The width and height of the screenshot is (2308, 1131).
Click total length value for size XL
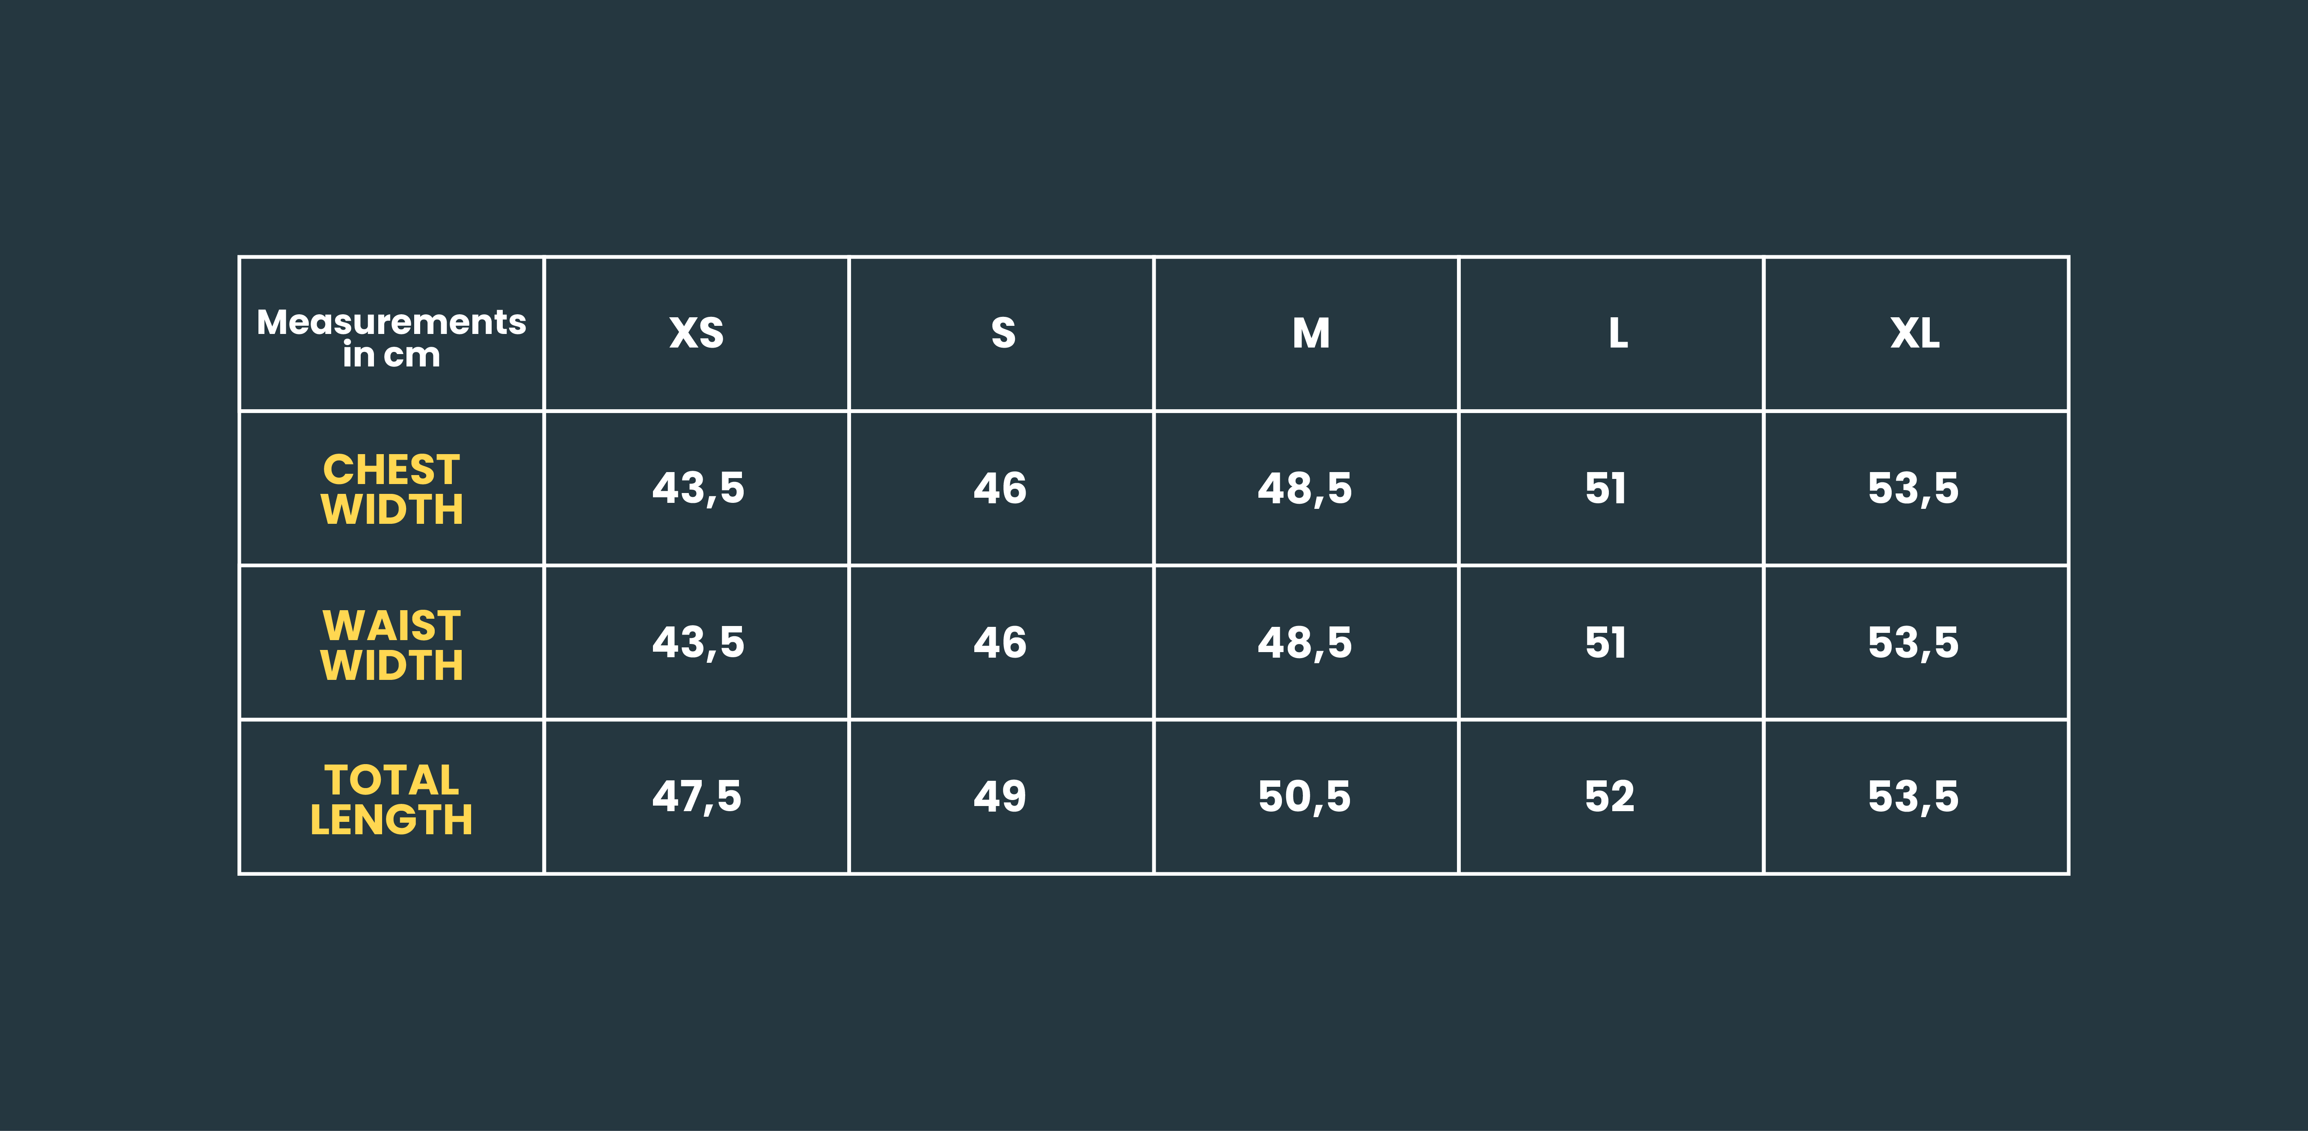point(1913,797)
